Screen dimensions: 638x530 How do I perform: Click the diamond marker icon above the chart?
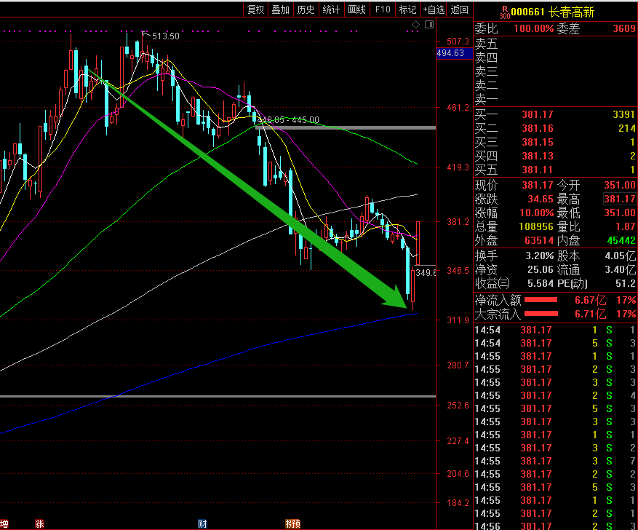(415, 25)
